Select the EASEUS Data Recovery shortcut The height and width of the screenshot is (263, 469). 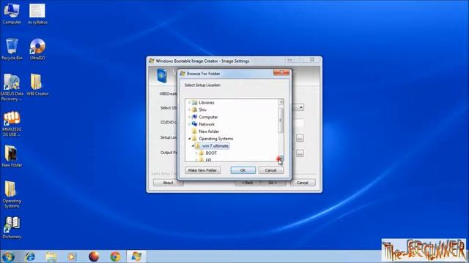coord(12,87)
